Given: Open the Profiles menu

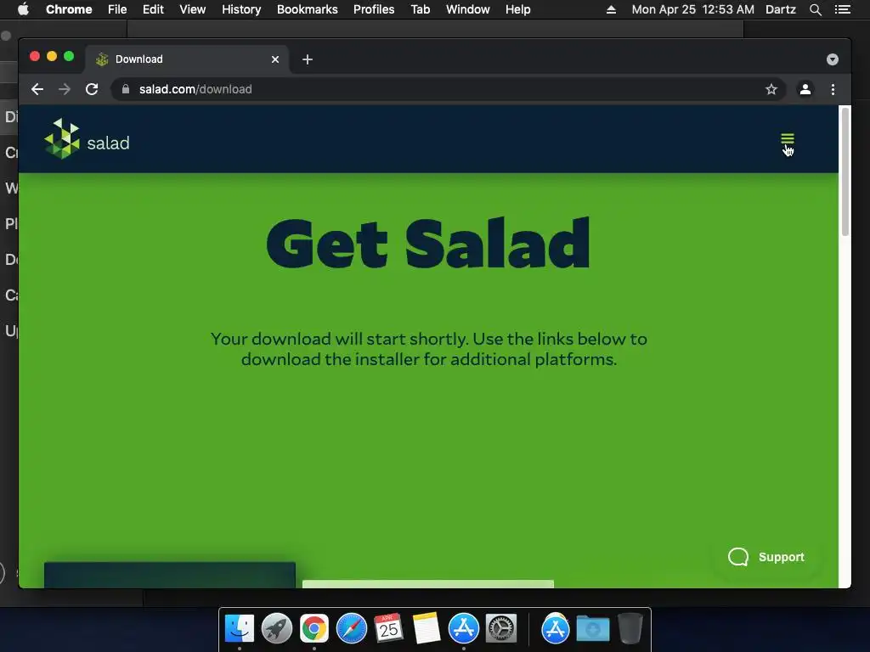Looking at the screenshot, I should [x=374, y=9].
